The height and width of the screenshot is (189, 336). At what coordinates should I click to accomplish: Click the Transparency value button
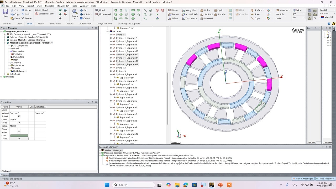(x=19, y=139)
